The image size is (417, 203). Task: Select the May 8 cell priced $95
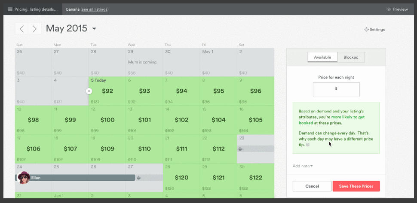(x=219, y=91)
